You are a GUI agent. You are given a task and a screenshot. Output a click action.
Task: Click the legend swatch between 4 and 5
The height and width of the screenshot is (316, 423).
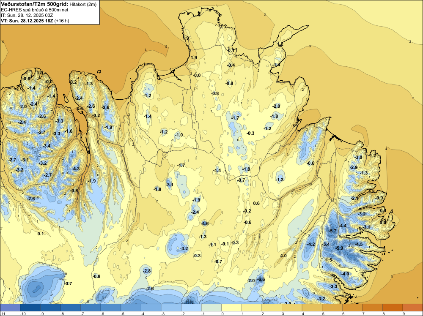point(312,308)
